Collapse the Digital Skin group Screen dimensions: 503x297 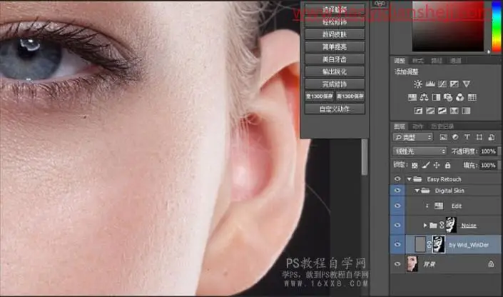coord(417,191)
